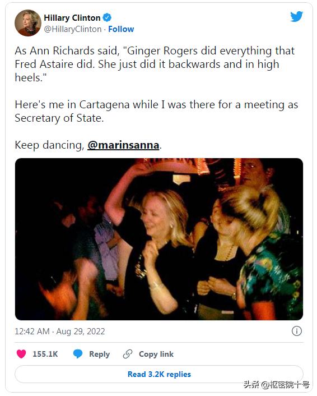Click the Copy link button text
This screenshot has width=317, height=396.
pos(156,354)
